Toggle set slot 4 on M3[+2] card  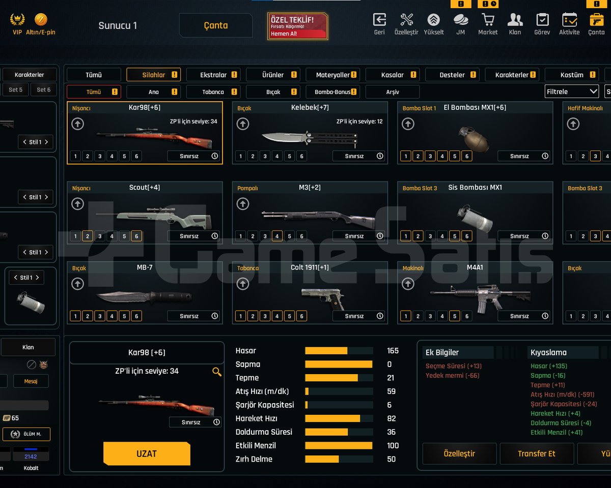(277, 236)
